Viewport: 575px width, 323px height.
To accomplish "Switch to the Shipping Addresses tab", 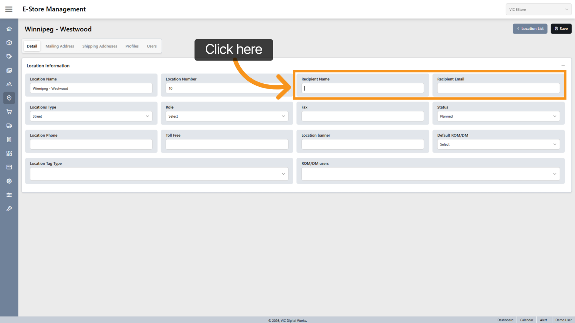I will tap(100, 46).
